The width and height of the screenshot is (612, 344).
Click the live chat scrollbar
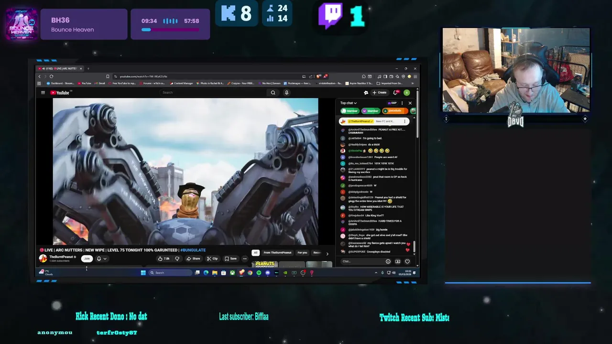414,247
